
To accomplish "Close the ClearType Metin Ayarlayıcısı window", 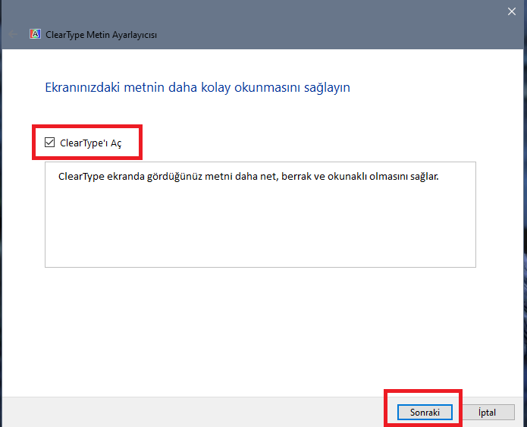I will (512, 12).
